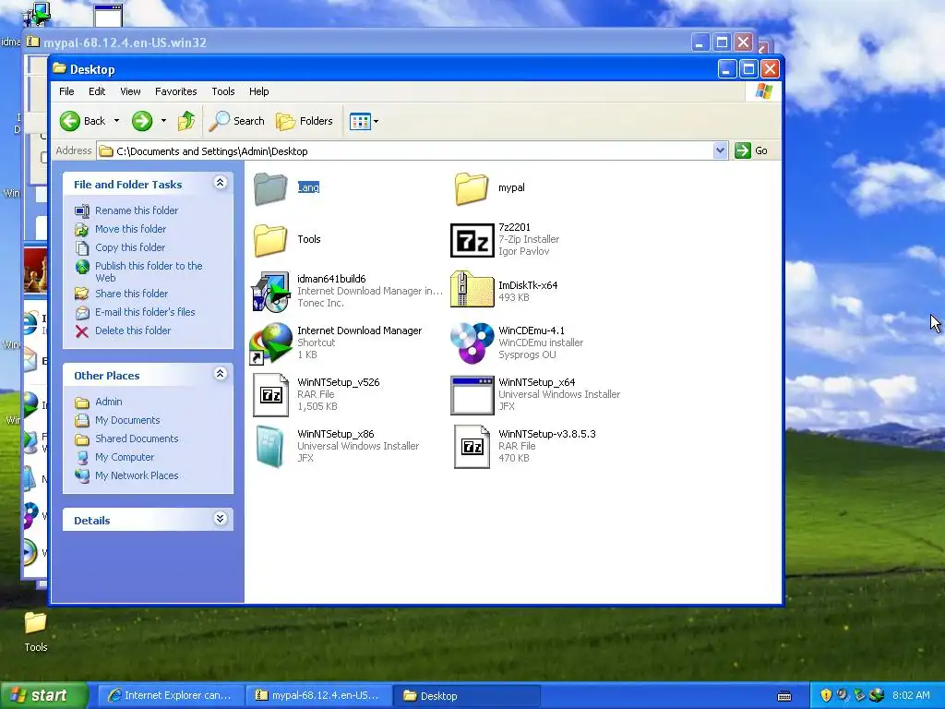Click the security shield tray icon

point(826,696)
